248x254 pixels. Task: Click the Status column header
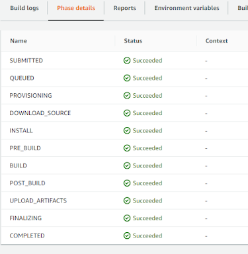(x=133, y=41)
